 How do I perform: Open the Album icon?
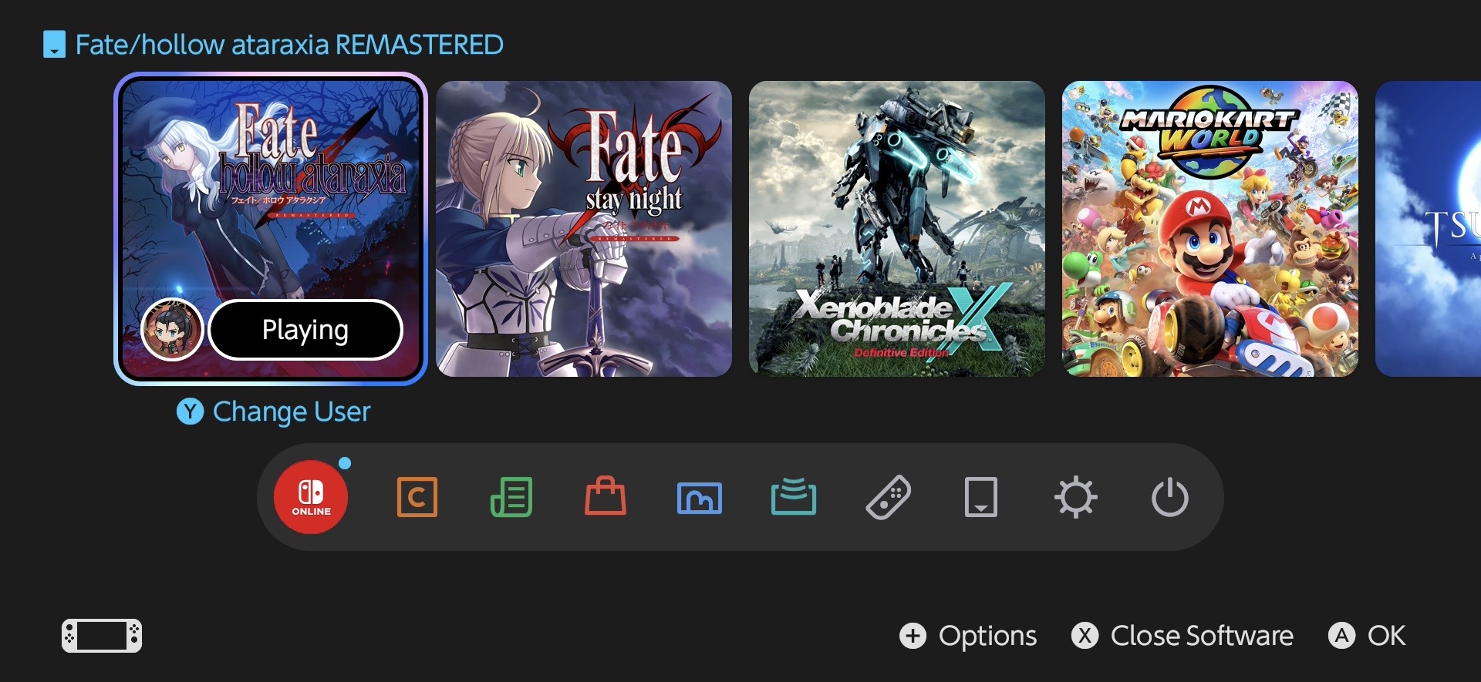(700, 498)
